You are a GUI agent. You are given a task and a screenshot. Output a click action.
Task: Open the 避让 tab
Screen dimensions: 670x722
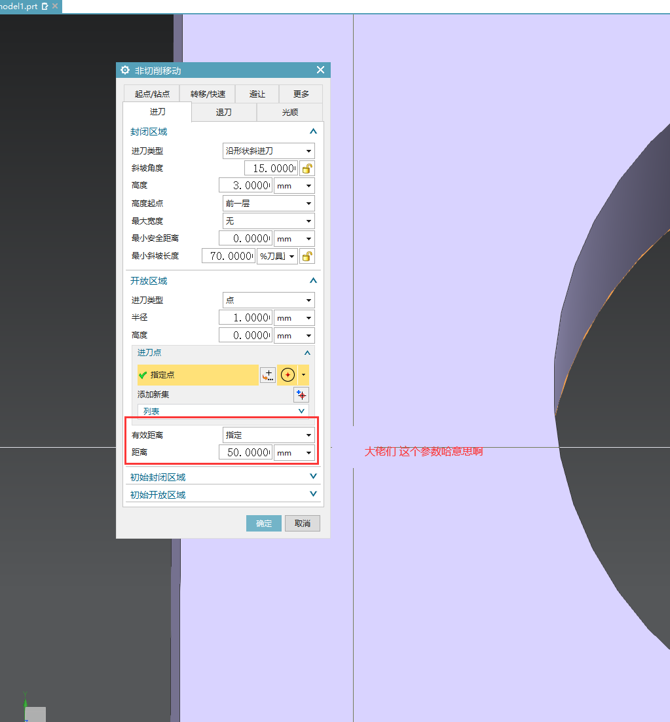[257, 94]
